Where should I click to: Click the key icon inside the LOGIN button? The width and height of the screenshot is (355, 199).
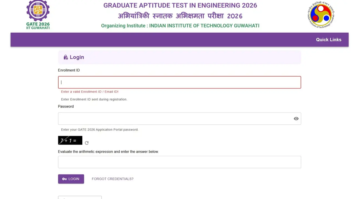coord(64,179)
